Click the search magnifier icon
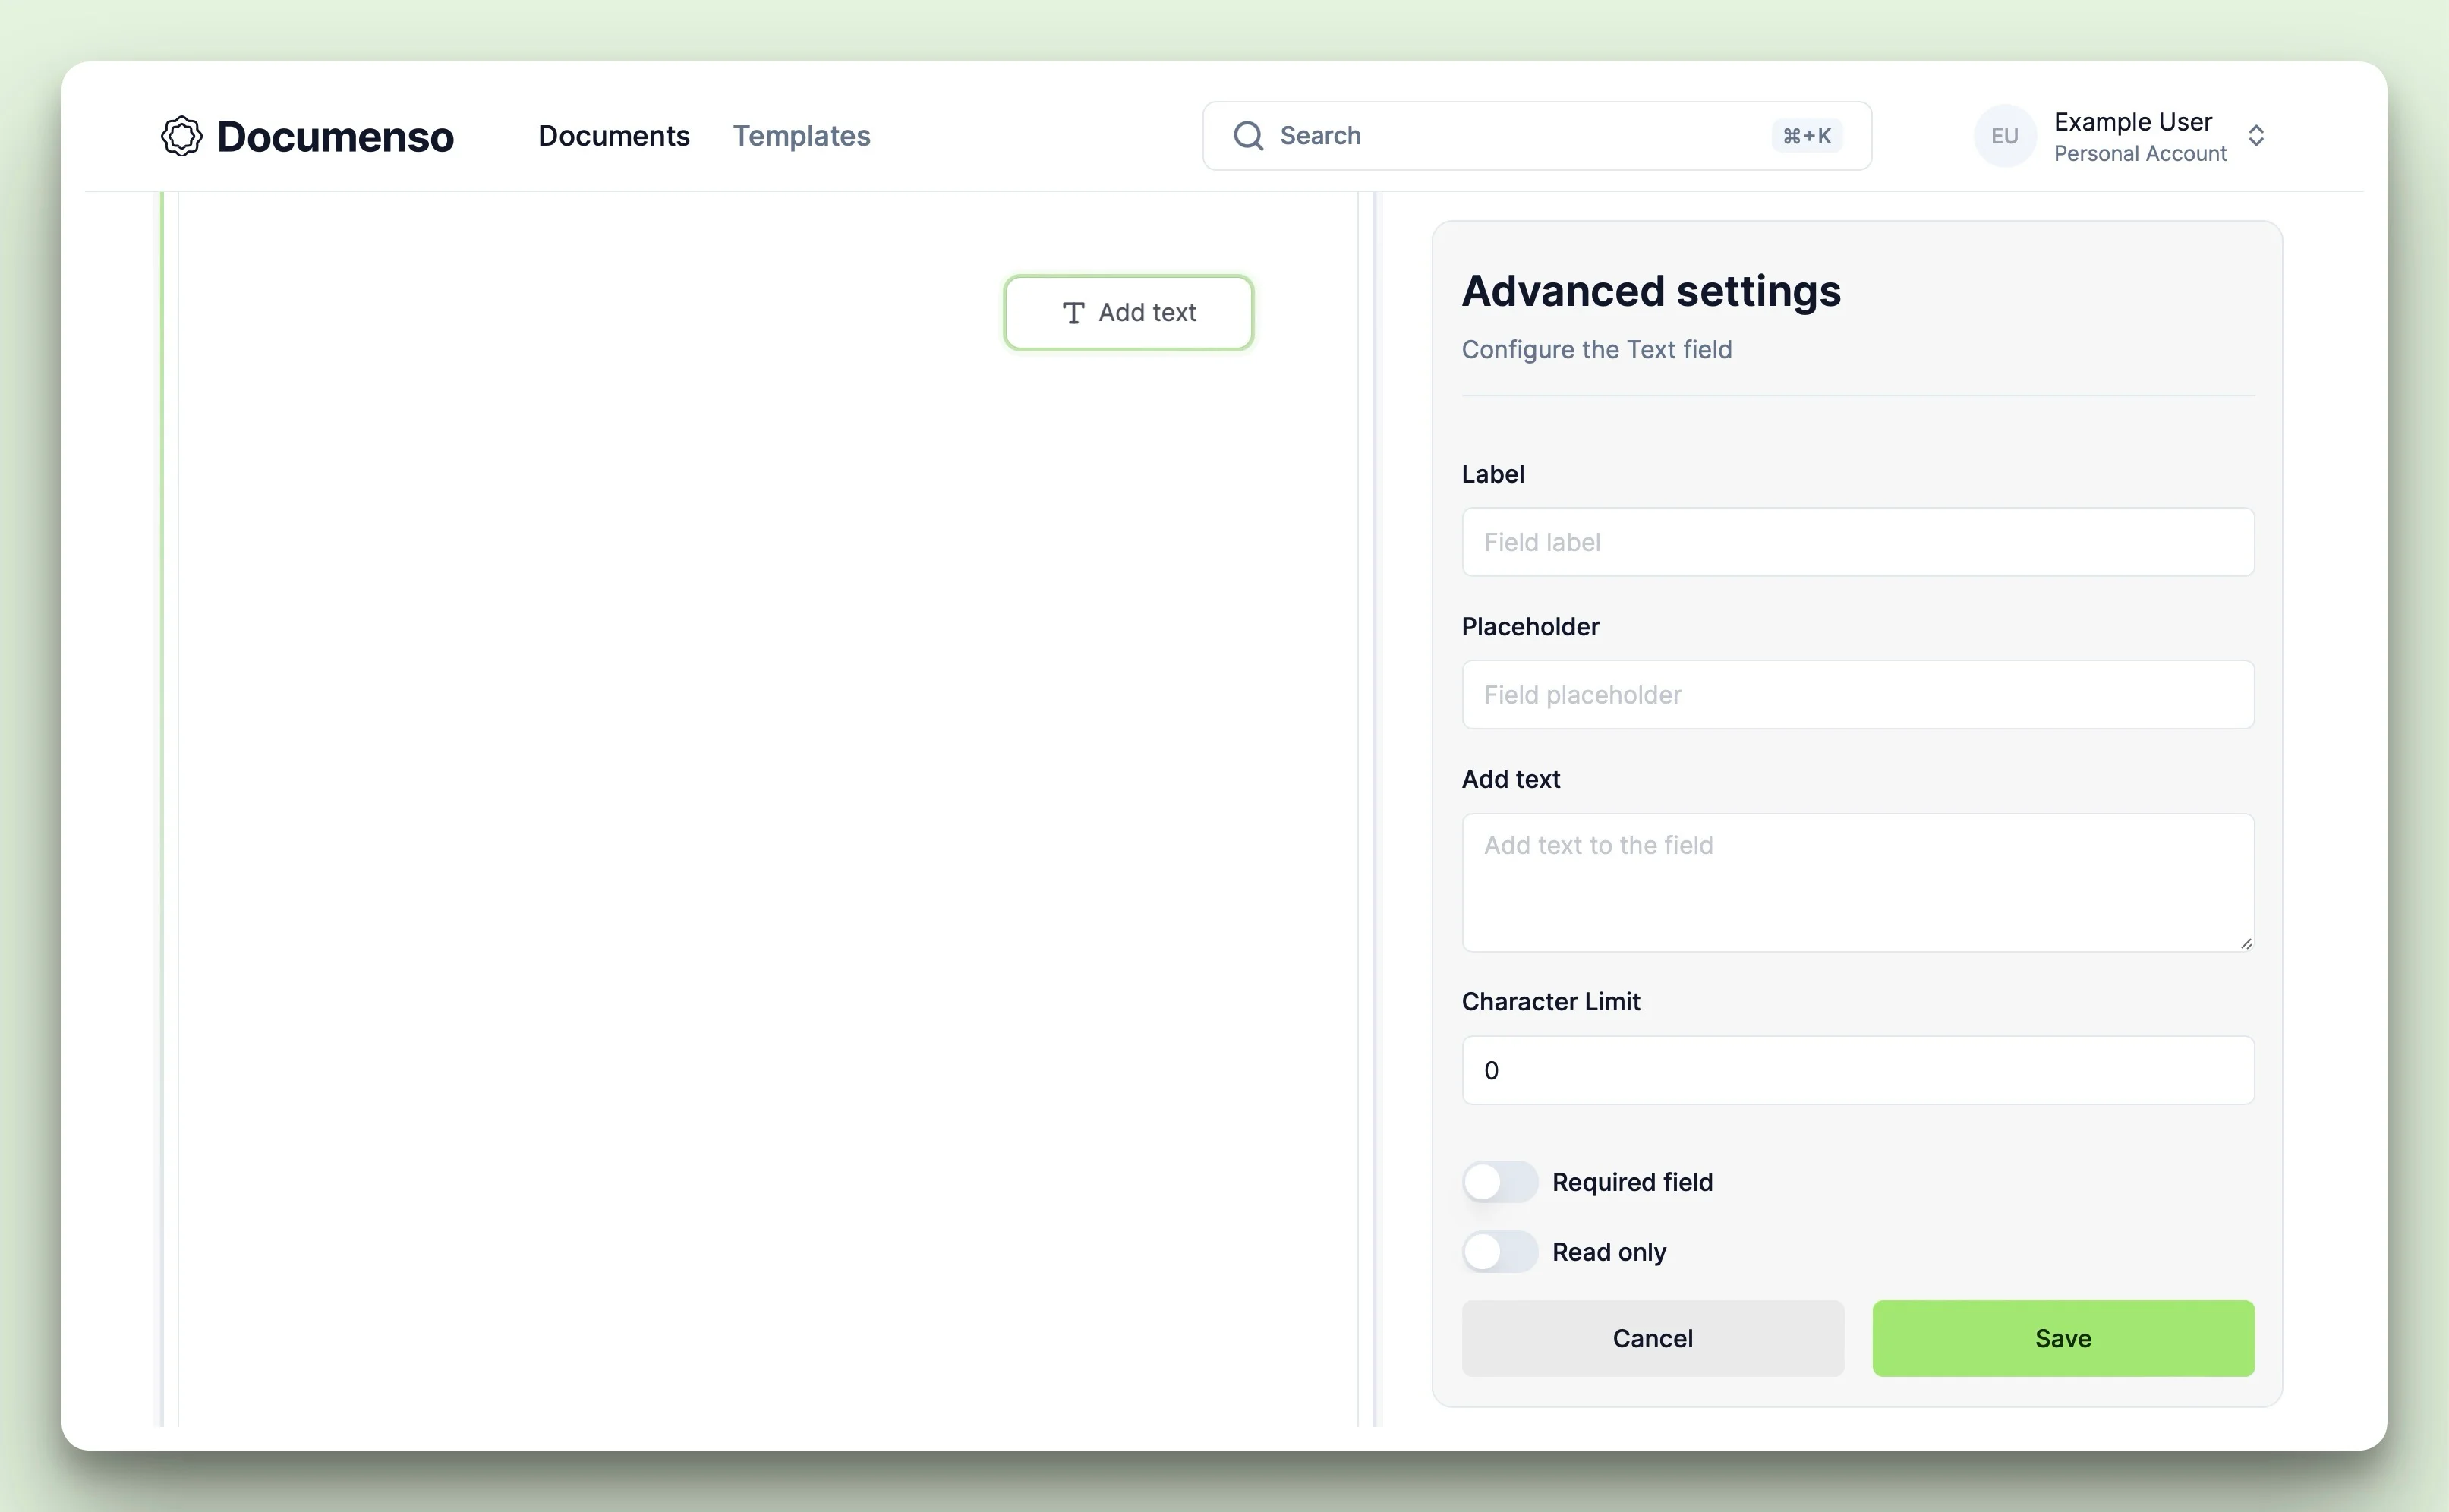This screenshot has height=1512, width=2449. (x=1247, y=136)
